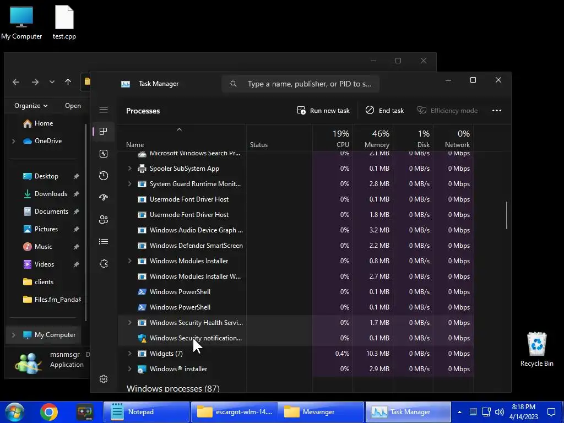Open the Services puzzle-piece sidebar icon
Screen dimensions: 564x423
pyautogui.click(x=104, y=264)
